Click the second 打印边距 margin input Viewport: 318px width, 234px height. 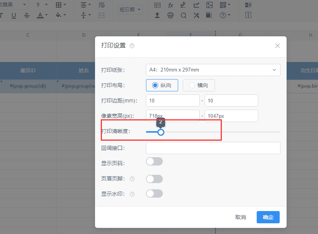[x=231, y=101]
